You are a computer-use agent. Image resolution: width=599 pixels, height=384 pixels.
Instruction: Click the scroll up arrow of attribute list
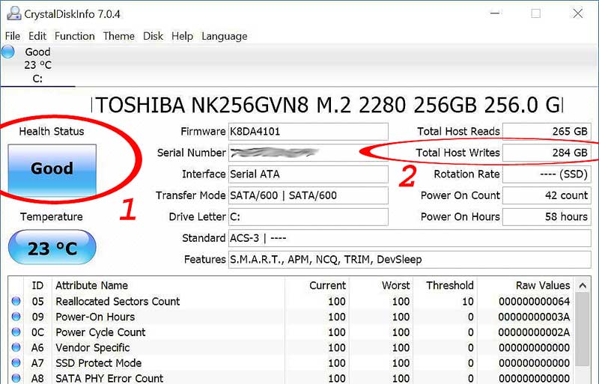pos(583,285)
